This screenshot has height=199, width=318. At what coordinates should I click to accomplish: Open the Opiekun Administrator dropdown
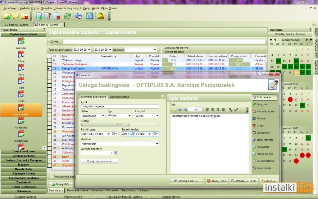pyautogui.click(x=120, y=144)
